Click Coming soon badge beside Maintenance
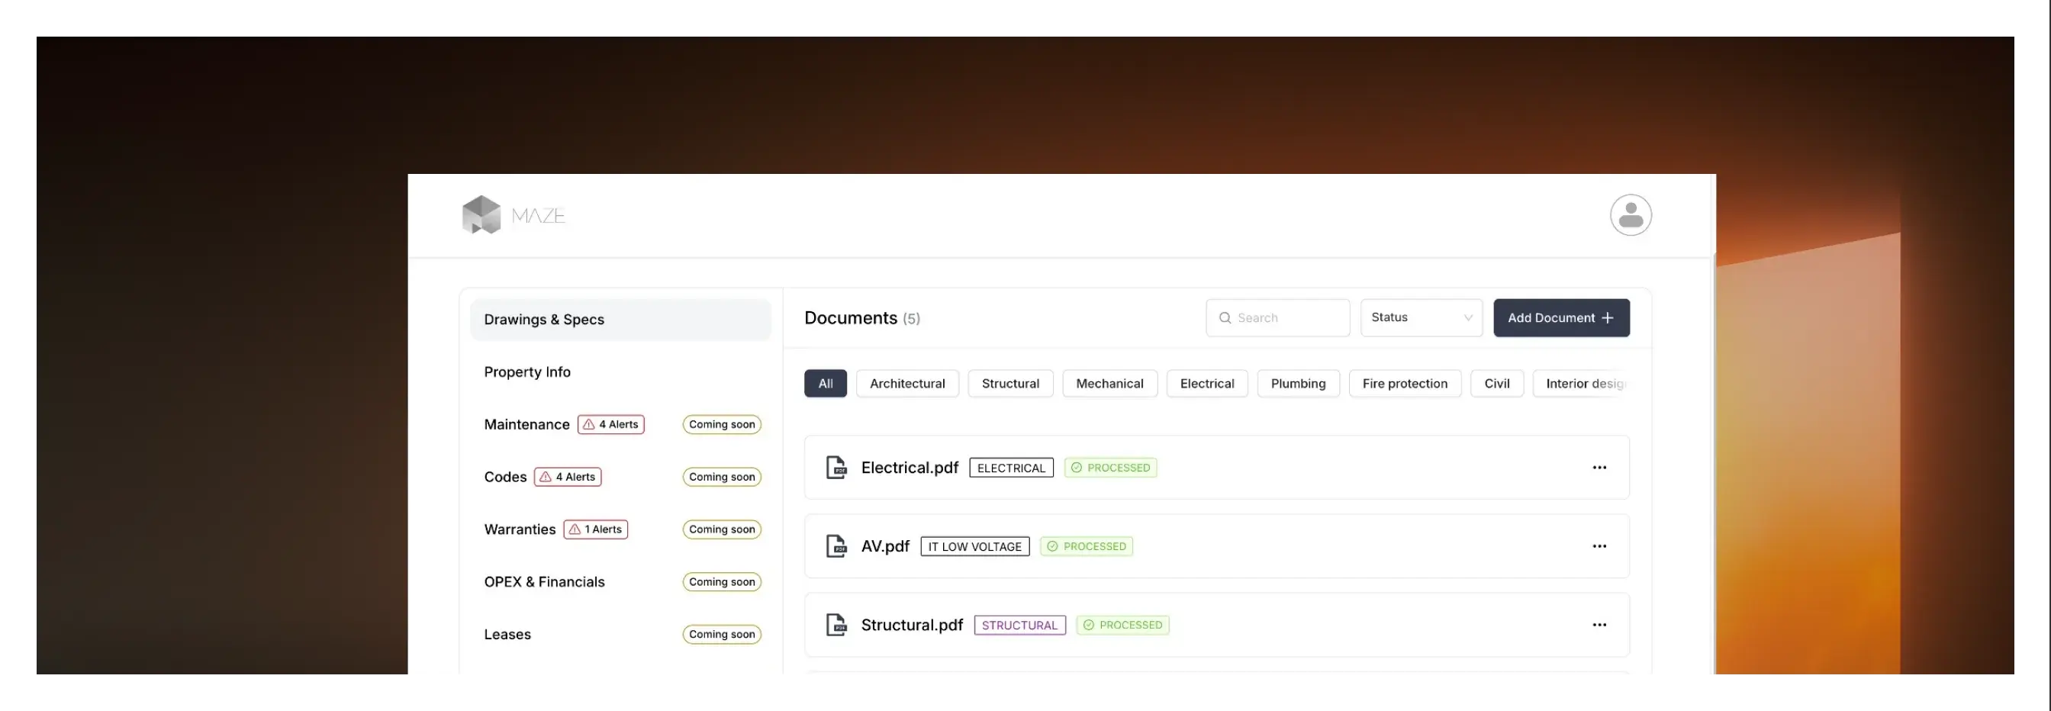2051x711 pixels. coord(721,424)
